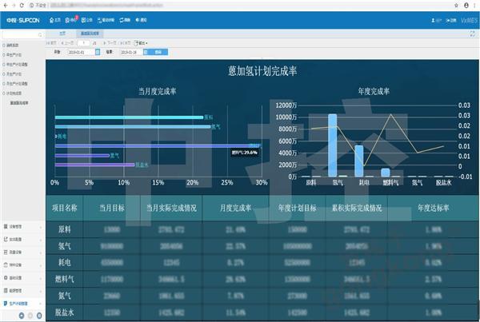480x322 pixels.
Task: Click browser back arrow
Action: tap(6, 6)
